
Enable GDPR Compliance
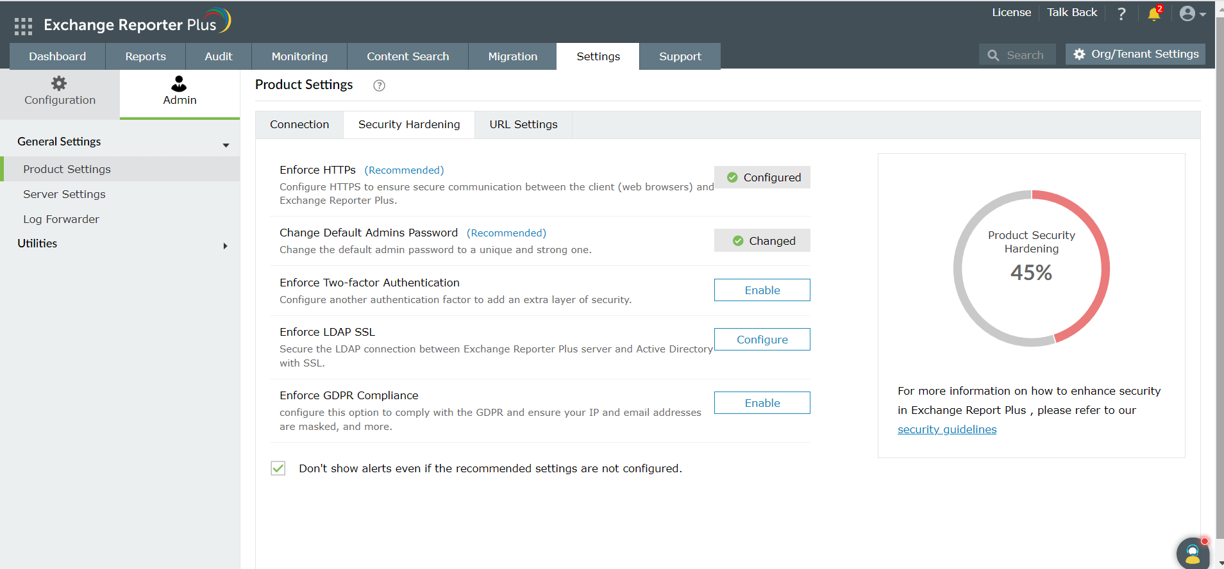762,403
